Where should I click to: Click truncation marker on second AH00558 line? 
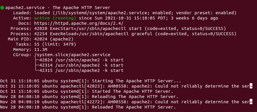(x=251, y=102)
